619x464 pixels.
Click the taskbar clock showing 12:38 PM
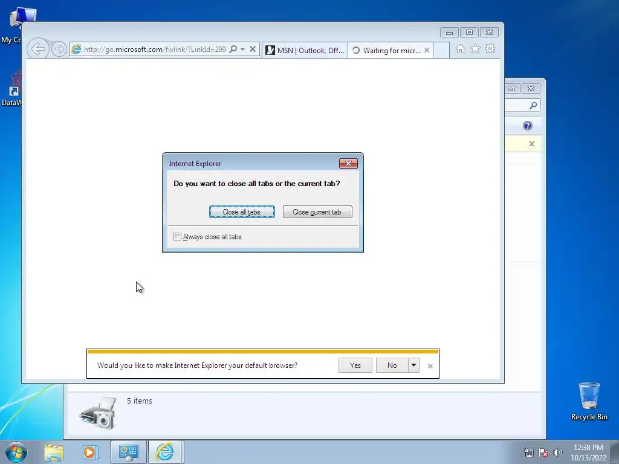coord(588,453)
